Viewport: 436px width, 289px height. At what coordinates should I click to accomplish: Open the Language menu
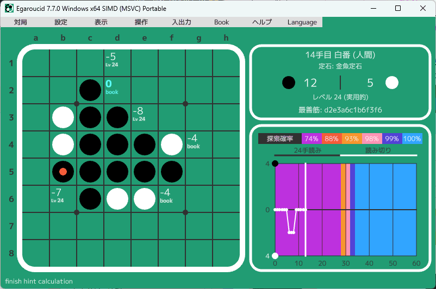(302, 22)
